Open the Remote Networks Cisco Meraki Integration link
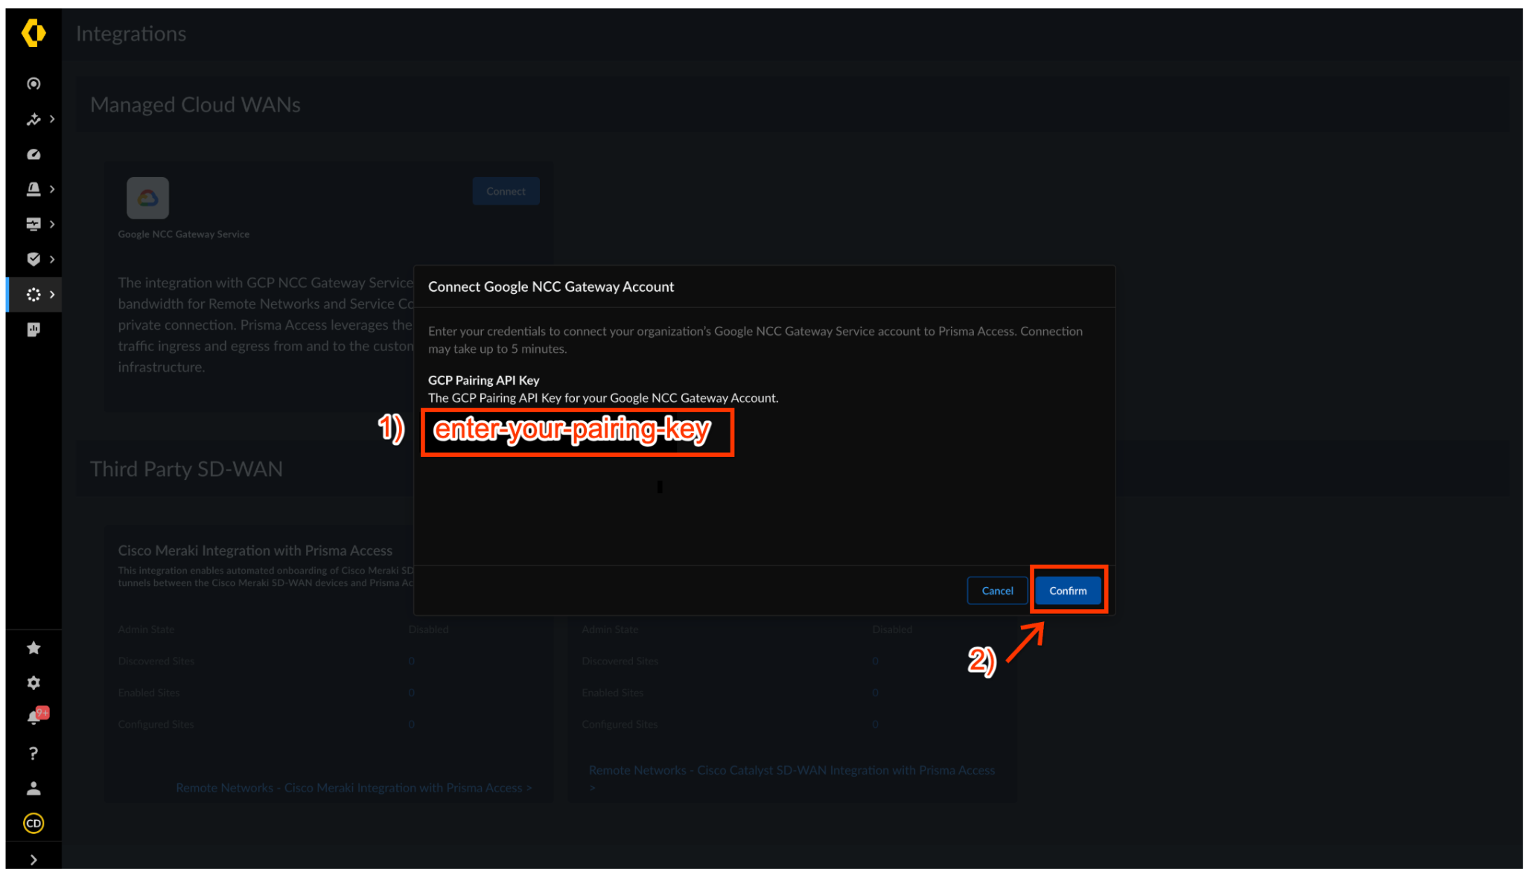The width and height of the screenshot is (1525, 869). pos(354,788)
